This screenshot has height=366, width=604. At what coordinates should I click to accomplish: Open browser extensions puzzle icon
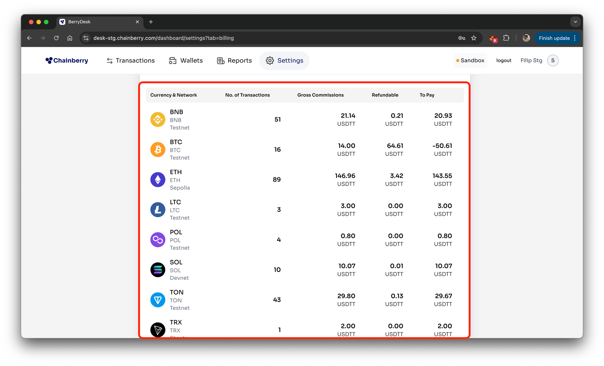pos(506,38)
